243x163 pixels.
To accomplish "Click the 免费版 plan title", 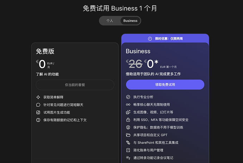I will pyautogui.click(x=45, y=52).
